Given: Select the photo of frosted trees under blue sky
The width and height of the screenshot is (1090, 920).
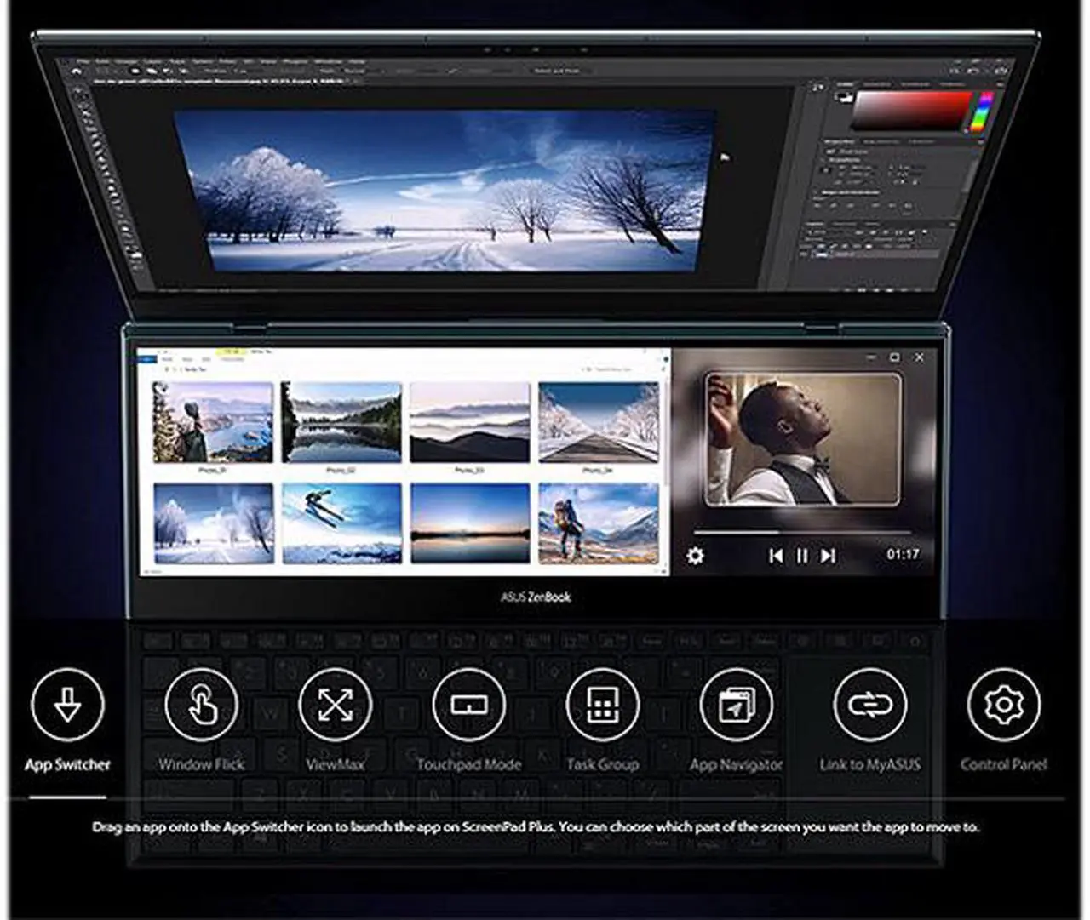Looking at the screenshot, I should (x=214, y=523).
